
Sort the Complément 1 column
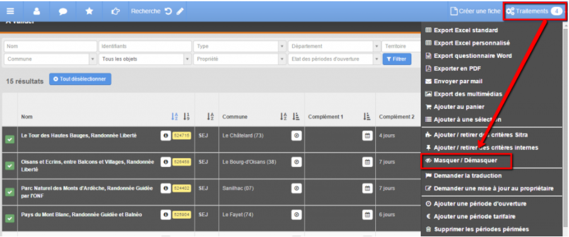click(367, 117)
